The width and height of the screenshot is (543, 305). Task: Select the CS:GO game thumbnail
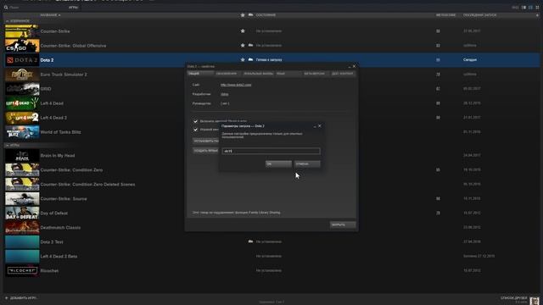22,46
